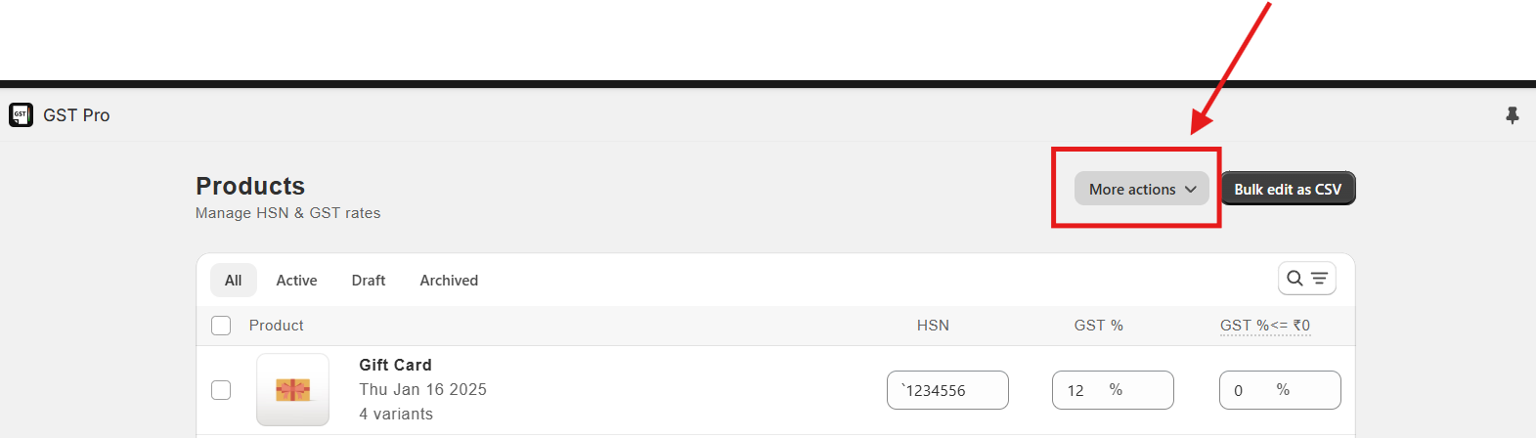Open the Gift Card product title
This screenshot has height=438, width=1536.
click(x=395, y=365)
